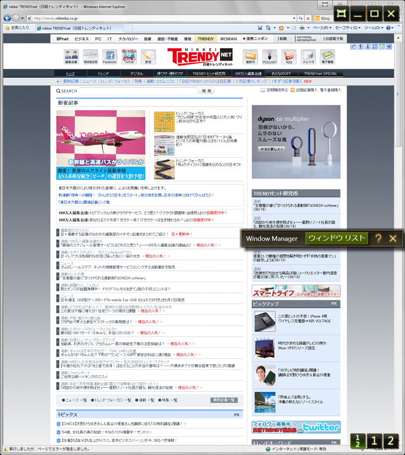Click the refresh icon in address bar

click(301, 18)
